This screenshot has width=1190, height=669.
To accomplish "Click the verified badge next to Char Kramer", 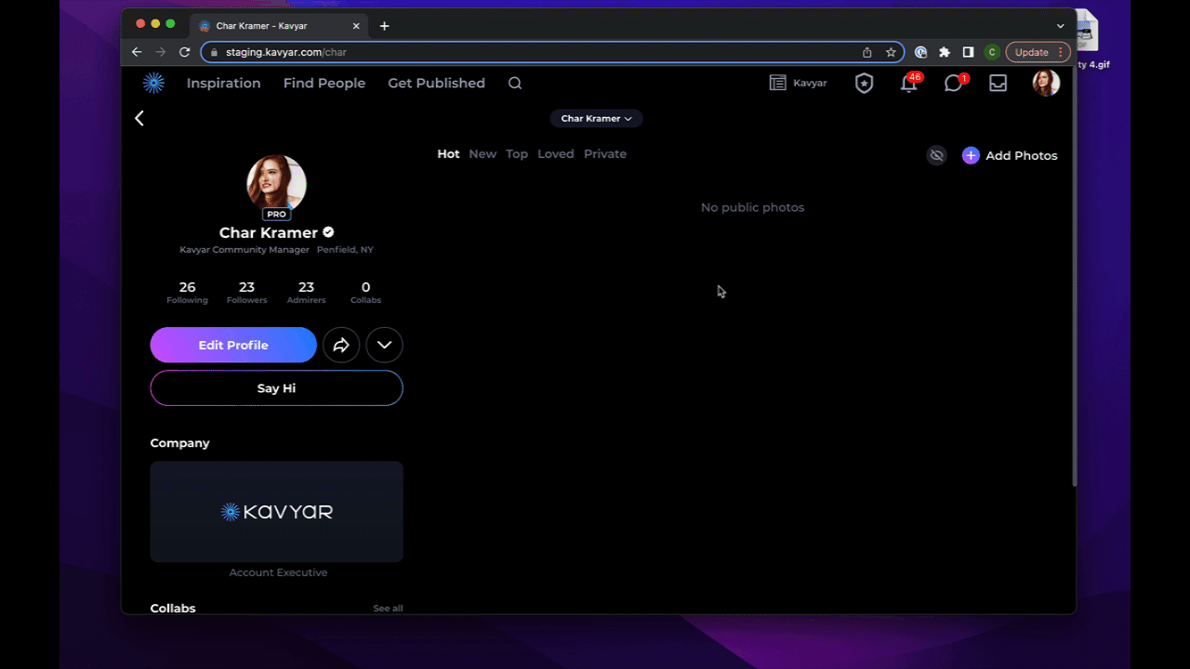I will (328, 232).
